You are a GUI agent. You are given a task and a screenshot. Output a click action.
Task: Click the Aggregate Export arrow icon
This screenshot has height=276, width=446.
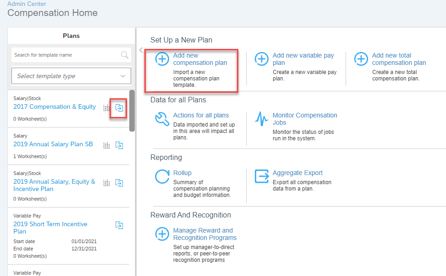click(x=262, y=176)
